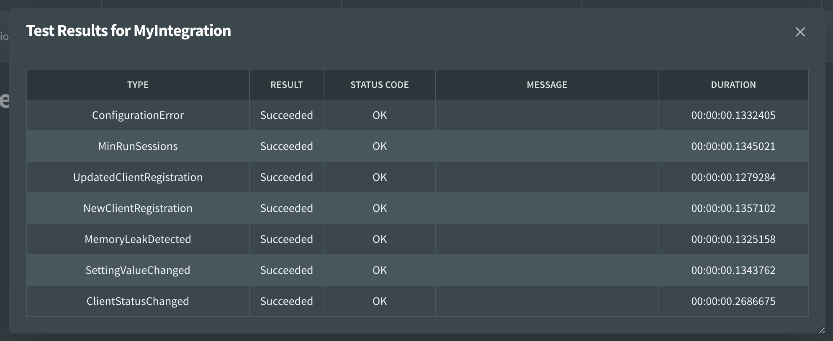Select the ClientStatusChanged entry
833x341 pixels.
138,301
